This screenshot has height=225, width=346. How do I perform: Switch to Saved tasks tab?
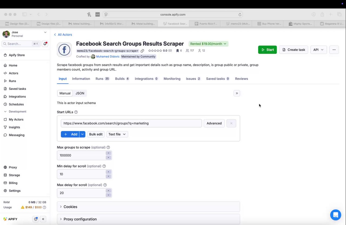(x=218, y=79)
